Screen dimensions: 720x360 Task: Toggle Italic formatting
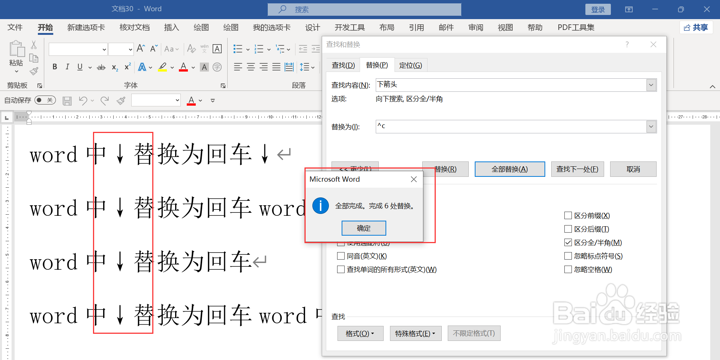click(x=67, y=67)
